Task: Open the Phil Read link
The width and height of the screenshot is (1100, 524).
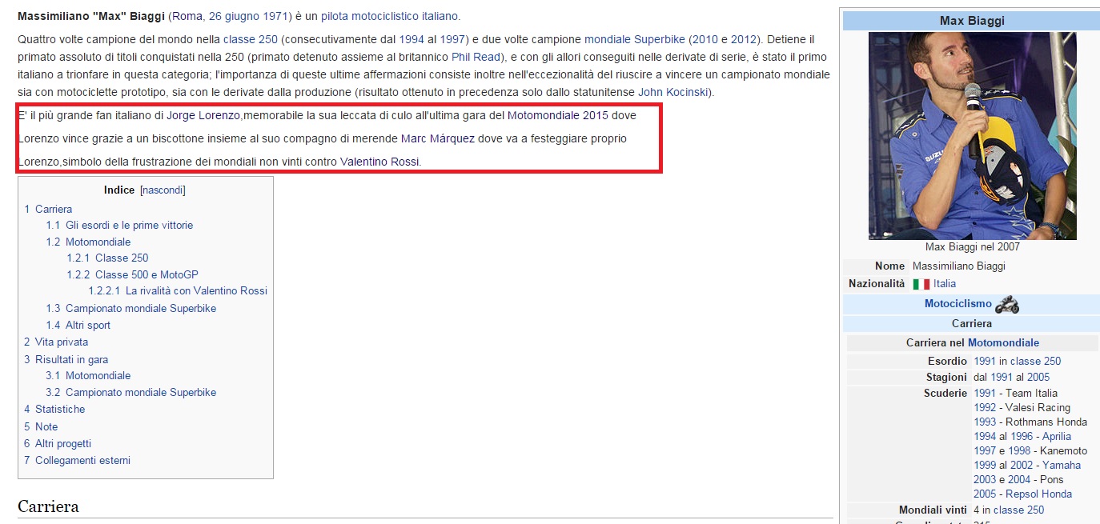Action: [475, 57]
